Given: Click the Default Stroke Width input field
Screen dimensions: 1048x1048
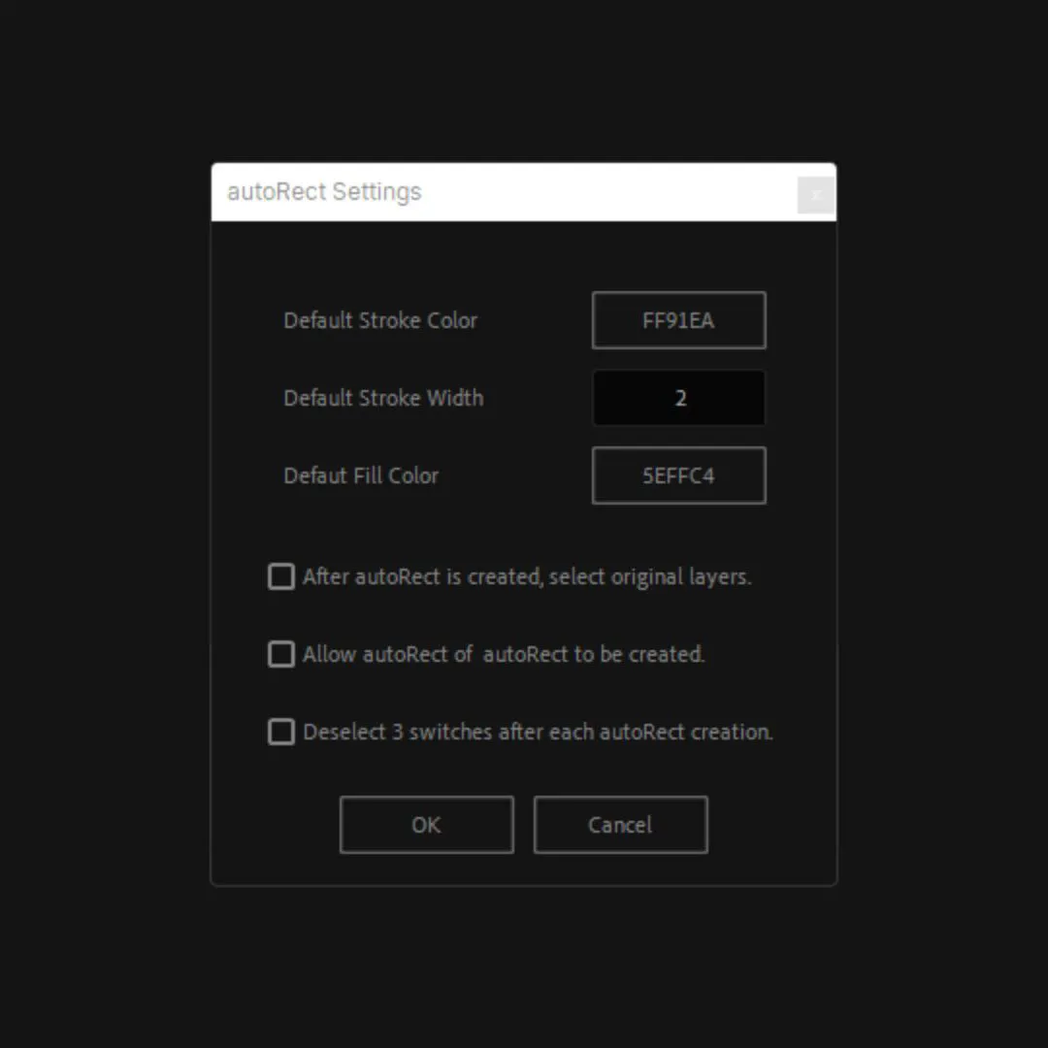Looking at the screenshot, I should [678, 398].
